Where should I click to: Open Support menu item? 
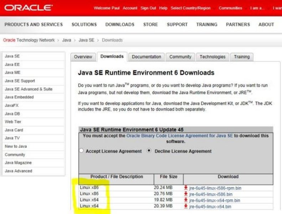177,25
